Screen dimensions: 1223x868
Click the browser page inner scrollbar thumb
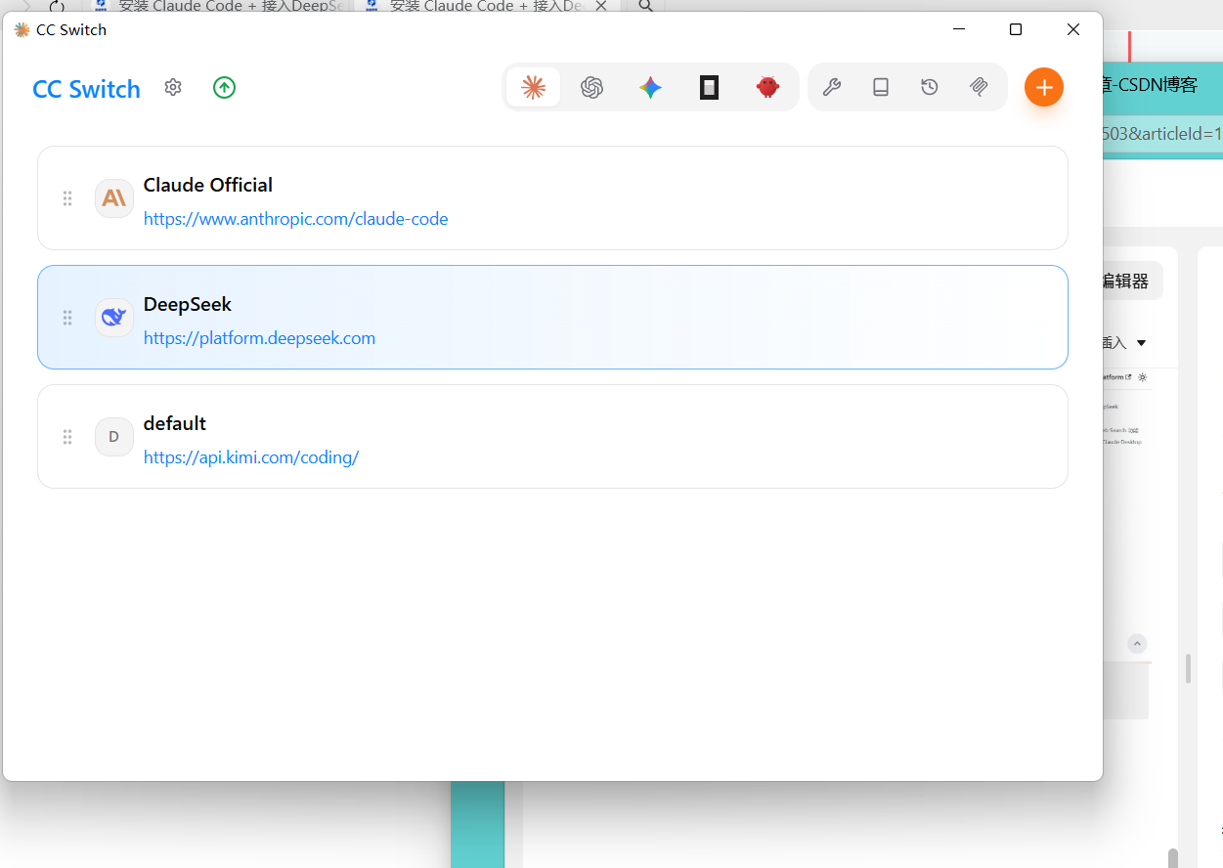pyautogui.click(x=1189, y=669)
